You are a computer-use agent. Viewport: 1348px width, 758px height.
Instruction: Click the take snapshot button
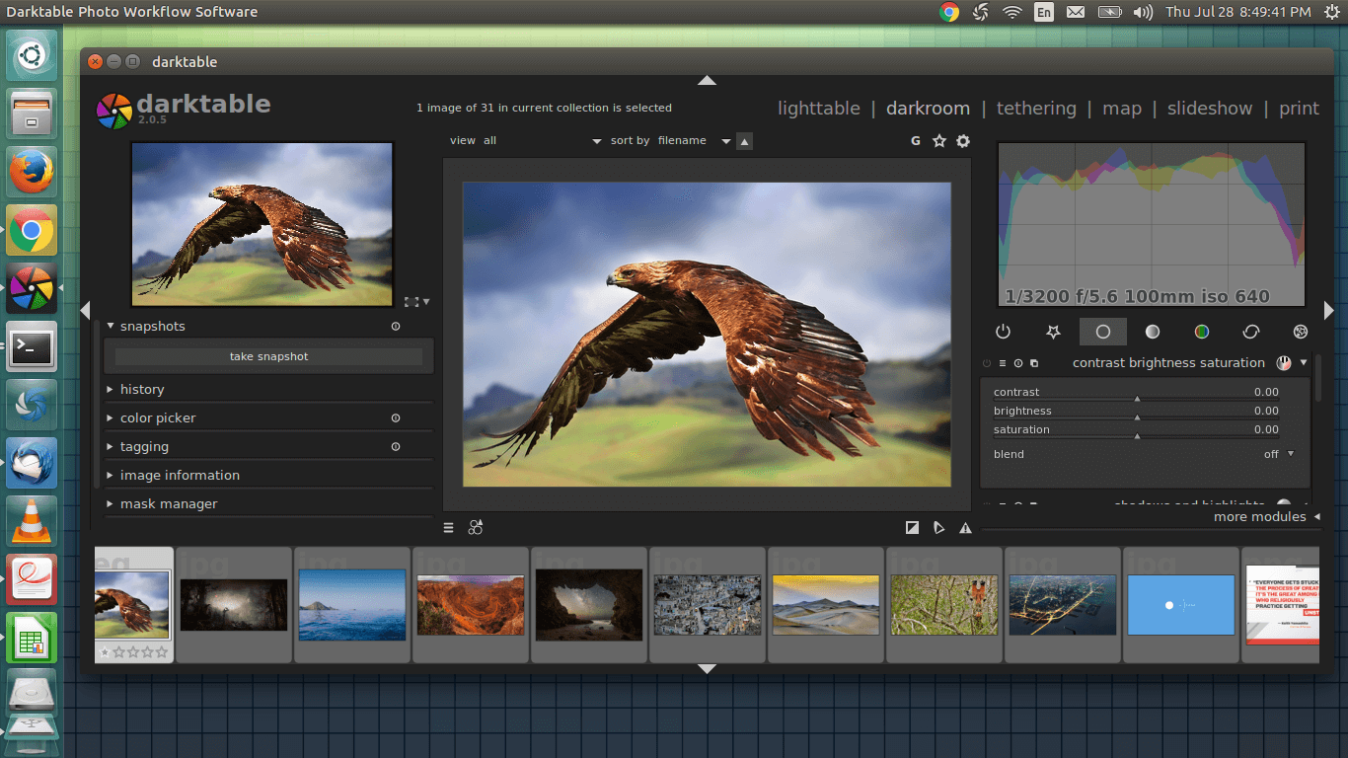pos(268,356)
